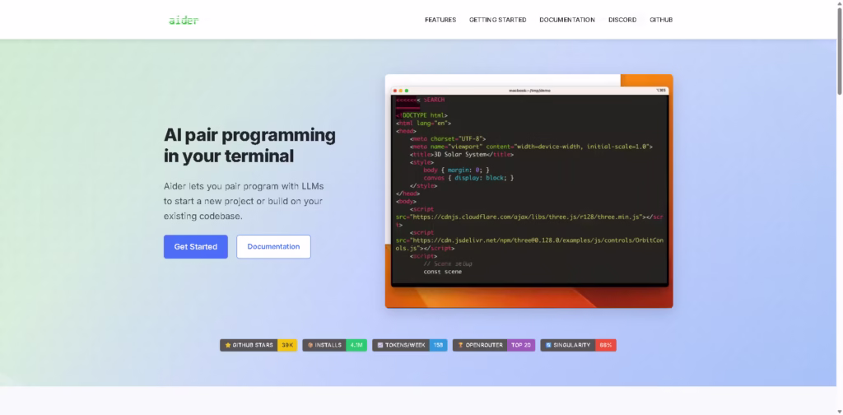Click the green dot in the terminal demo
This screenshot has width=843, height=415.
406,90
